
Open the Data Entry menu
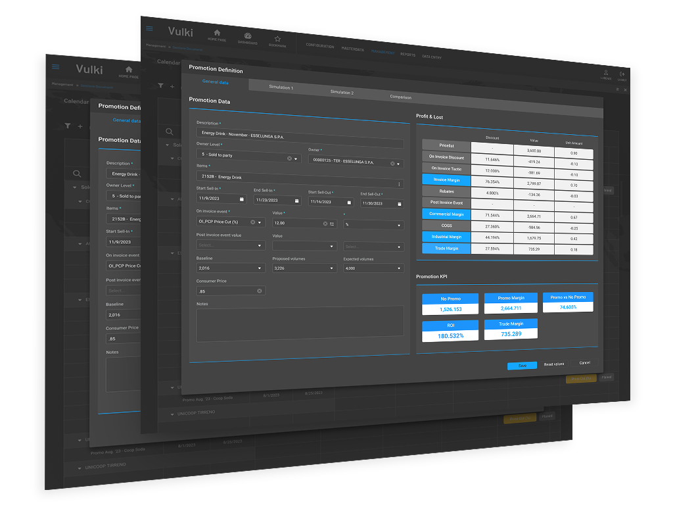[x=432, y=57]
